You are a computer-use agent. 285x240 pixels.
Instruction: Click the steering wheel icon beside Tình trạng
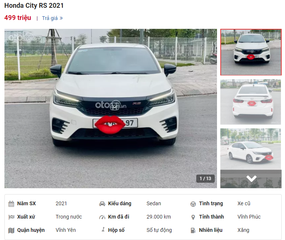pyautogui.click(x=193, y=204)
